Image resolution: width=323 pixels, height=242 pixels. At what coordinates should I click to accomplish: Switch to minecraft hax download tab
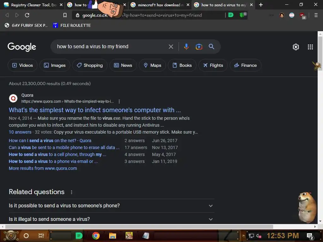pos(159,5)
